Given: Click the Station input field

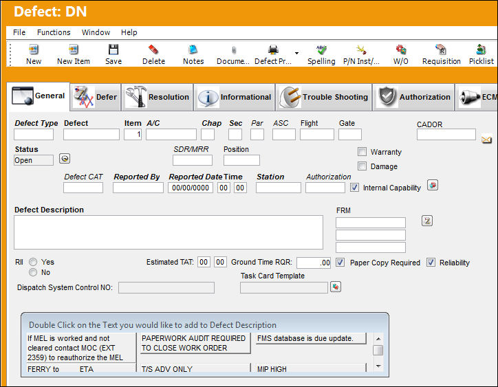Looking at the screenshot, I should [279, 188].
